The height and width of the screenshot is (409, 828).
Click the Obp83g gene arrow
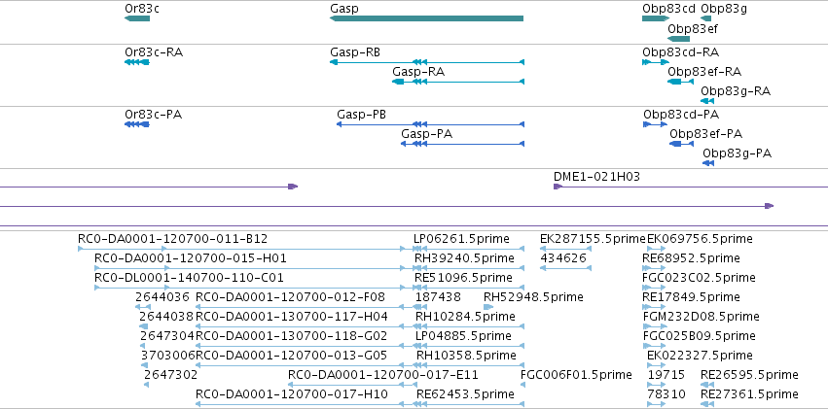(706, 18)
